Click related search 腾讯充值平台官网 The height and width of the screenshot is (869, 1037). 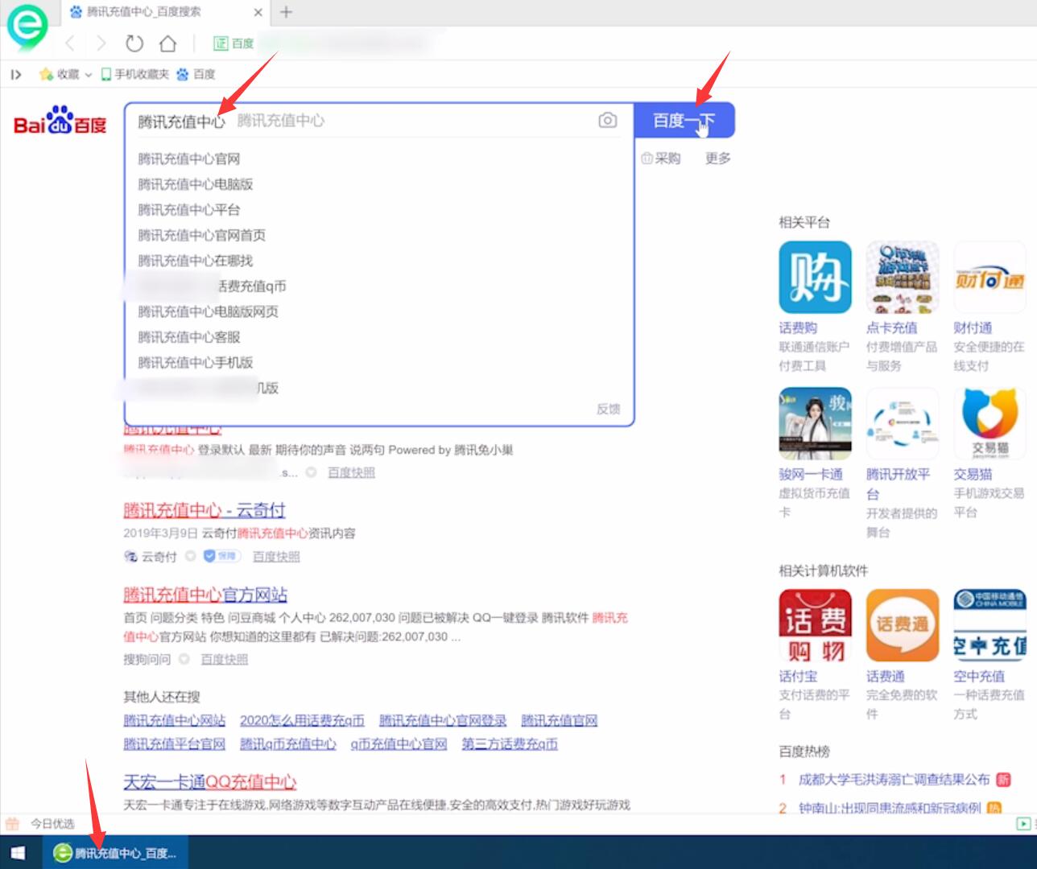click(x=174, y=744)
